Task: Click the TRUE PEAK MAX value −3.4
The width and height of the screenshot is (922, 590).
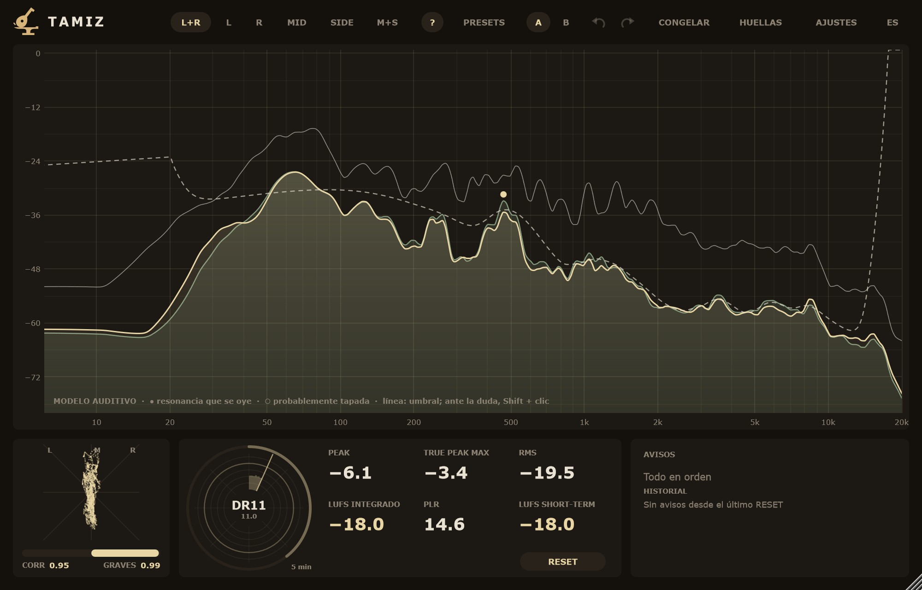Action: pos(446,473)
